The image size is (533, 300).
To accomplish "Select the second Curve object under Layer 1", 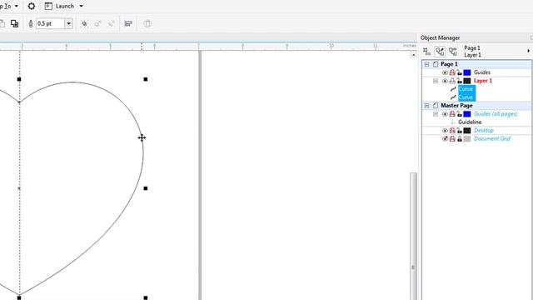I will pyautogui.click(x=466, y=97).
